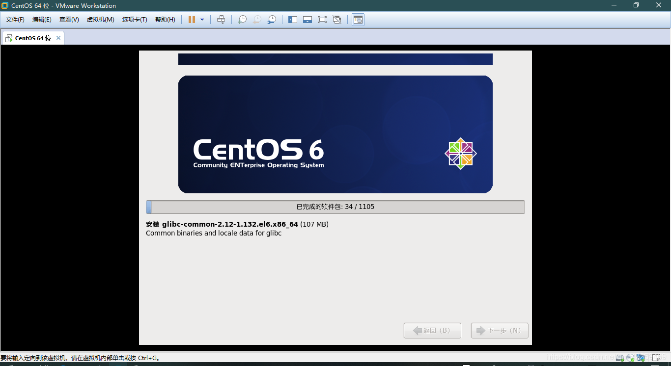Revert to the previous snapshot icon
Image resolution: width=671 pixels, height=366 pixels.
(x=257, y=20)
